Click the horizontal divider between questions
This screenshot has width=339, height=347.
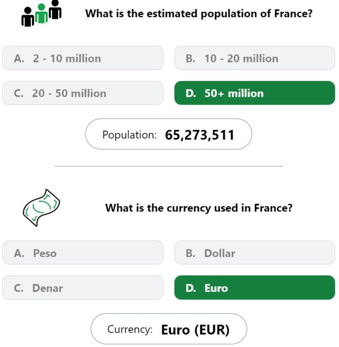click(169, 166)
